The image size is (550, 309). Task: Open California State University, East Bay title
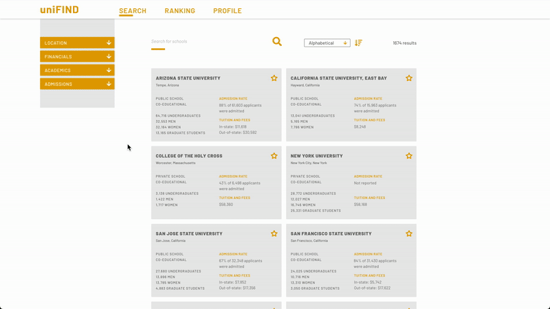pos(338,78)
